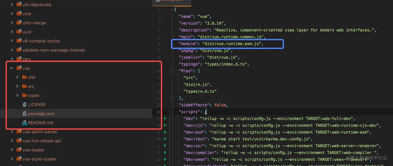Image resolution: width=393 pixels, height=166 pixels.
Task: Click "karma start test/unit/karma.dev.config.js" command text
Action: [261, 139]
